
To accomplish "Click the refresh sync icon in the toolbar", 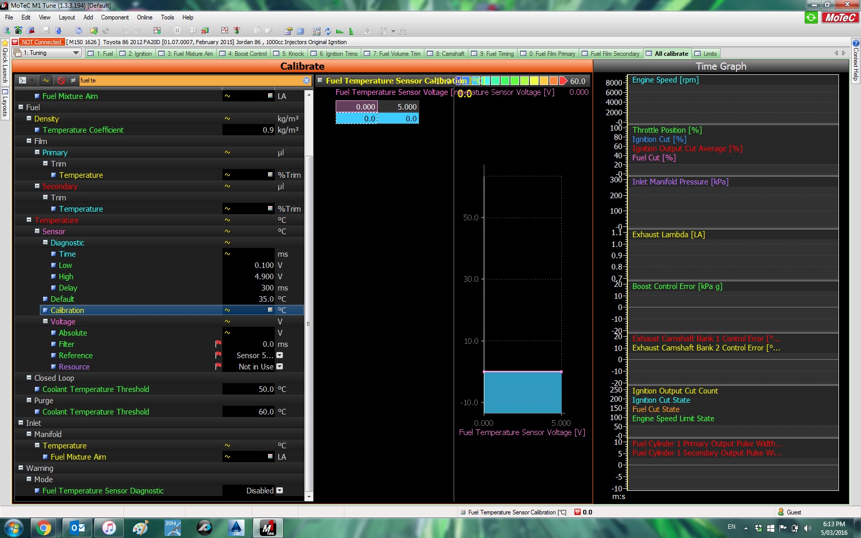I will tap(328, 31).
